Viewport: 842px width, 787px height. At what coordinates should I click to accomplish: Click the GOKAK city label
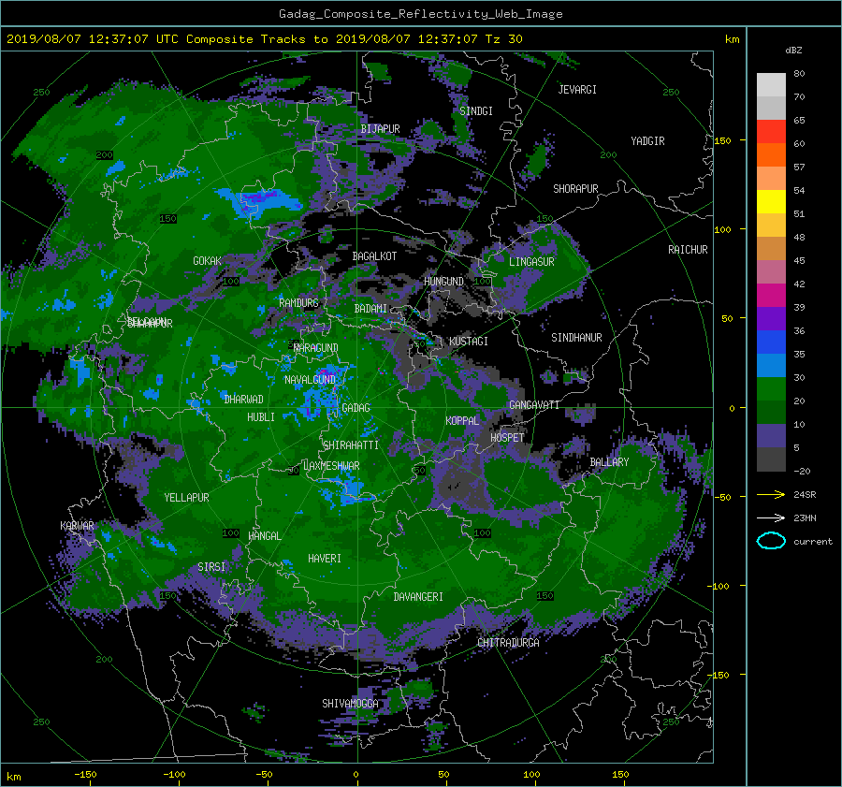point(208,261)
